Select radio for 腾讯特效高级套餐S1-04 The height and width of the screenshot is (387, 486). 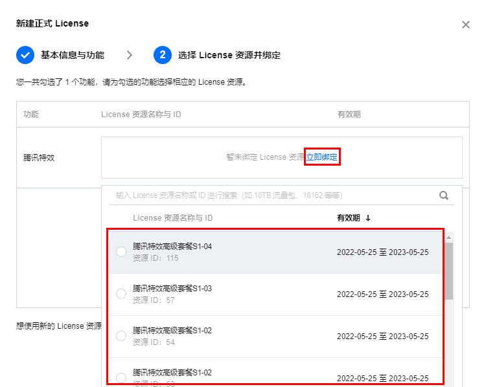click(x=121, y=252)
